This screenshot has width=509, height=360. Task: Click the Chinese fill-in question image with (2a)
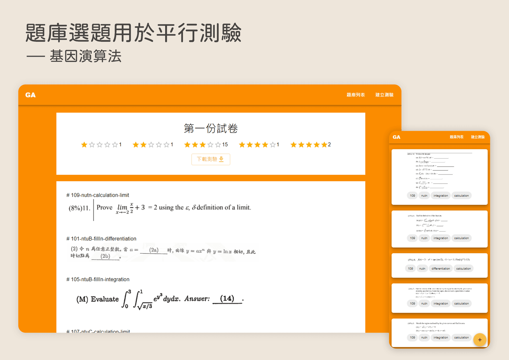(x=163, y=252)
